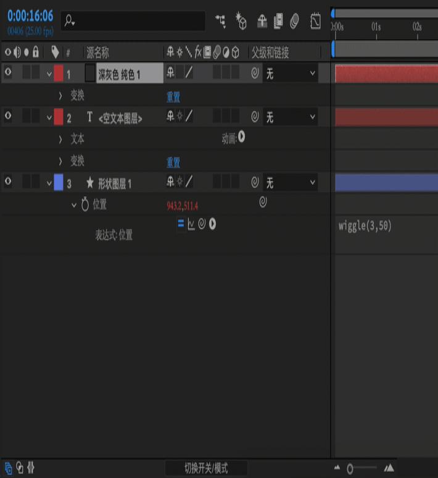
Task: Click 重置 for 空文本图层 transform
Action: (x=173, y=162)
